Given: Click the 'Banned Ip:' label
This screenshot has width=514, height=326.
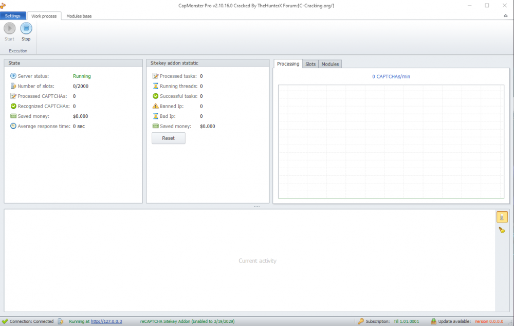Looking at the screenshot, I should [x=172, y=106].
